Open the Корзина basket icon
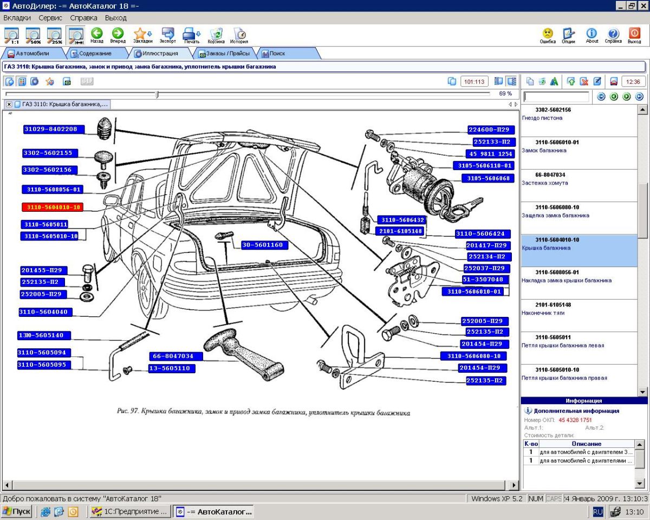 216,34
